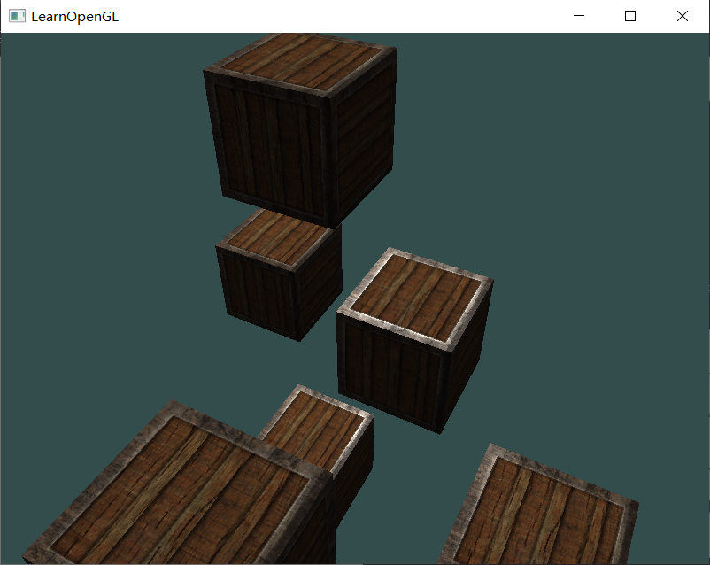Minimize the LearnOpenGL window
The image size is (710, 565).
[579, 16]
